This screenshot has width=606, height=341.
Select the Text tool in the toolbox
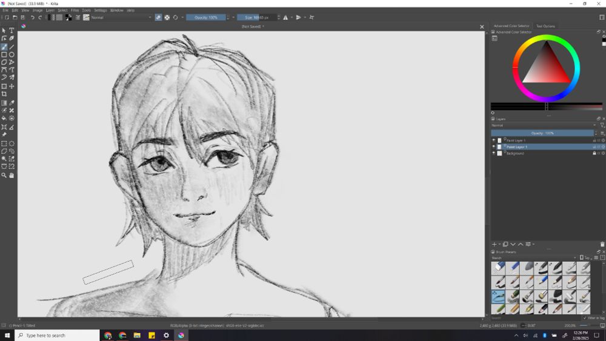click(12, 30)
